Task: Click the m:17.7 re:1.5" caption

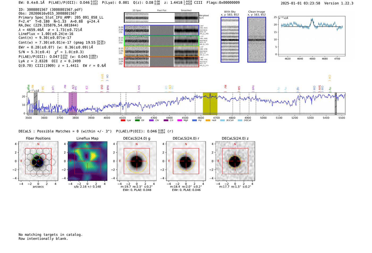Action: [235, 187]
